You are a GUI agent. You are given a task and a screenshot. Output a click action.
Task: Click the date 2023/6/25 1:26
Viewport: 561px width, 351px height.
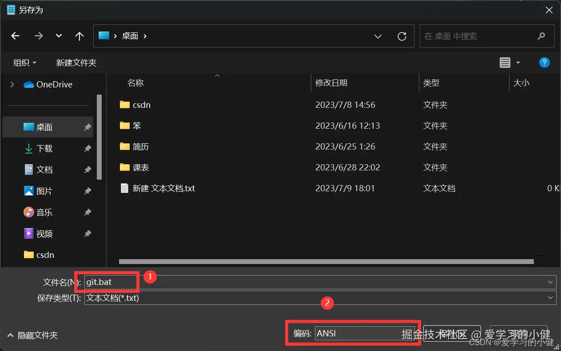(x=345, y=146)
